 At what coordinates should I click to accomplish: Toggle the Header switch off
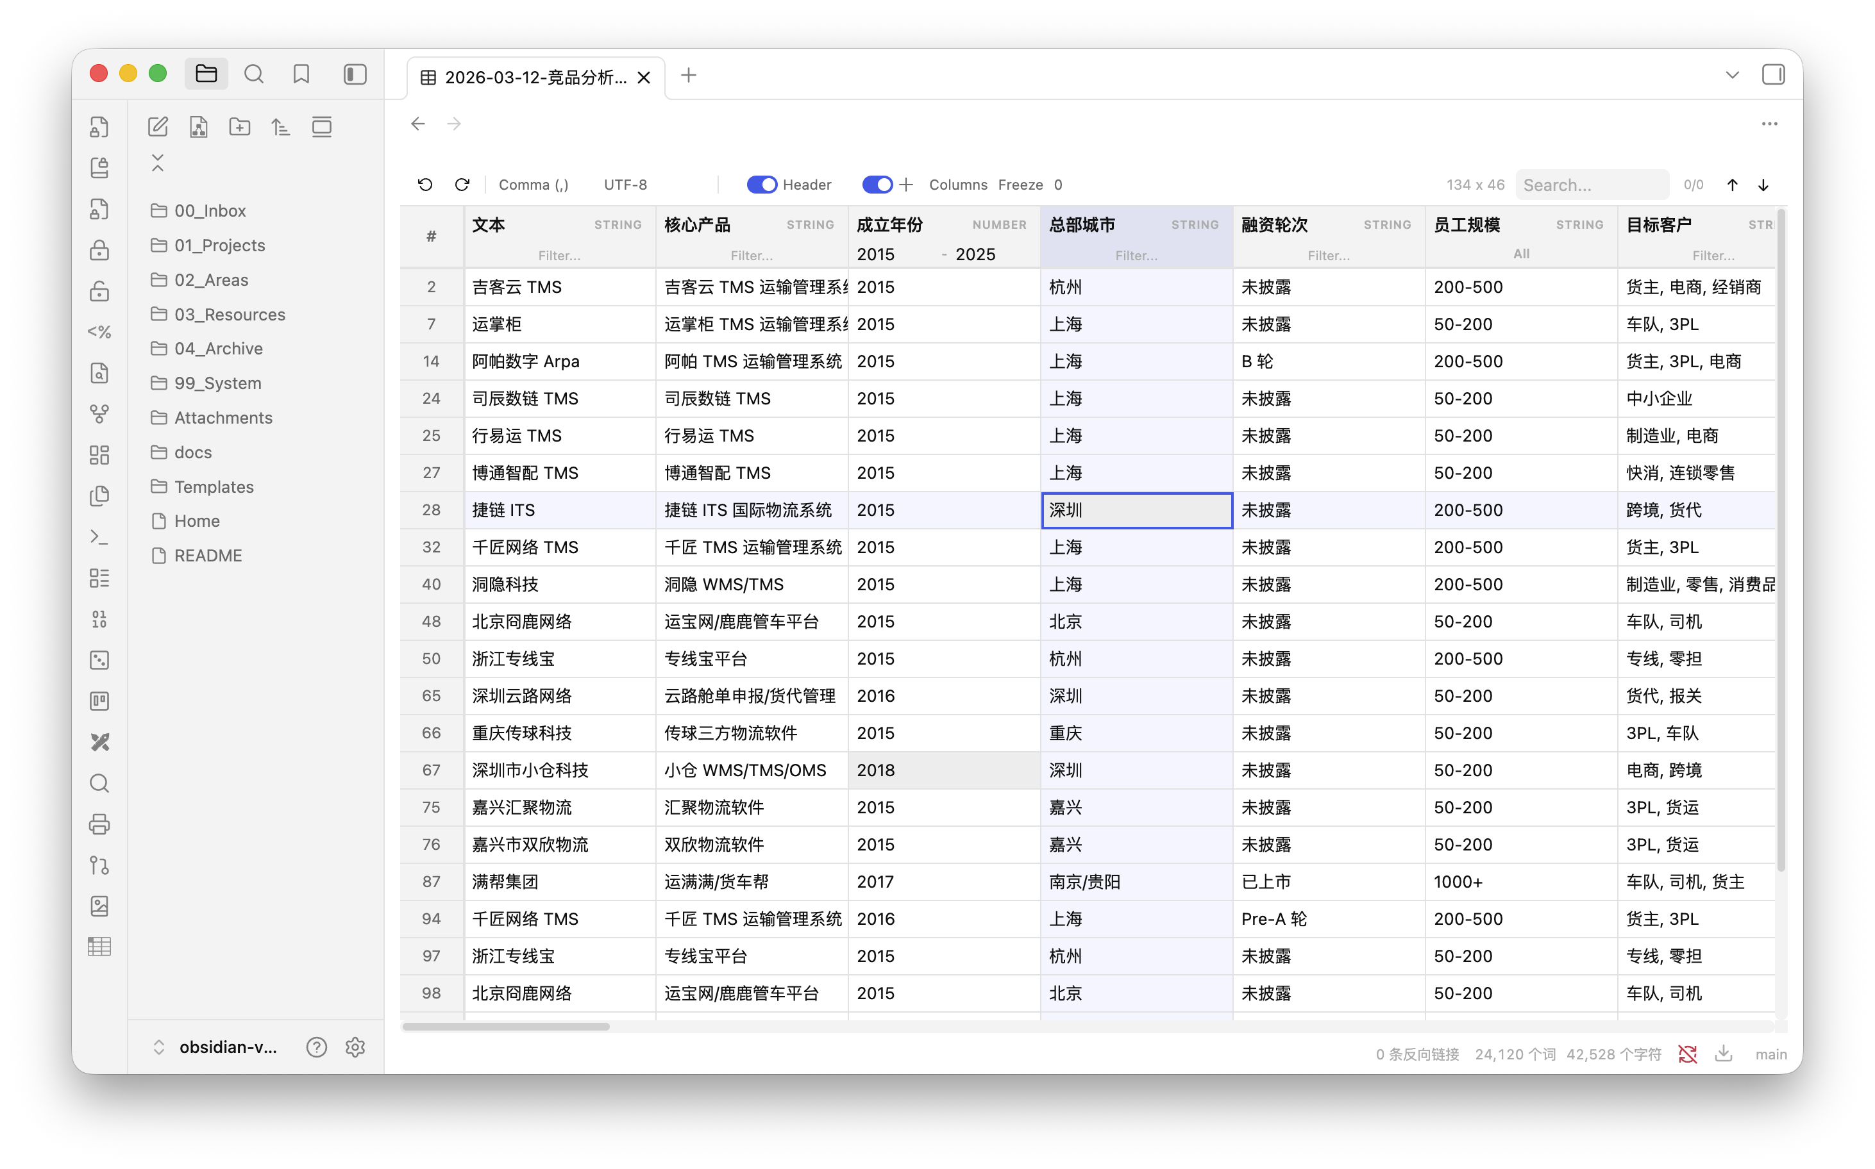pos(761,185)
